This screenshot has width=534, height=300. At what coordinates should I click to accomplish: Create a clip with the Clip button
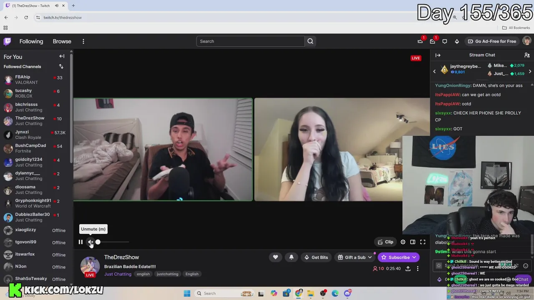click(x=385, y=242)
